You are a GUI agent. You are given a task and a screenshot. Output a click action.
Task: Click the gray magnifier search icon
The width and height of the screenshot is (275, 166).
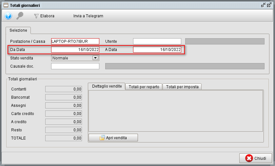click(20, 16)
